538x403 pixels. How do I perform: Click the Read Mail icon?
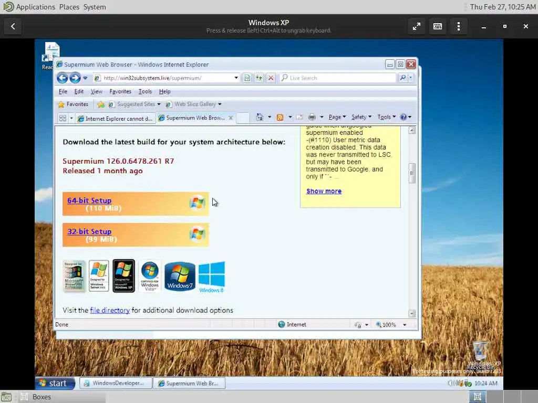[x=299, y=117]
